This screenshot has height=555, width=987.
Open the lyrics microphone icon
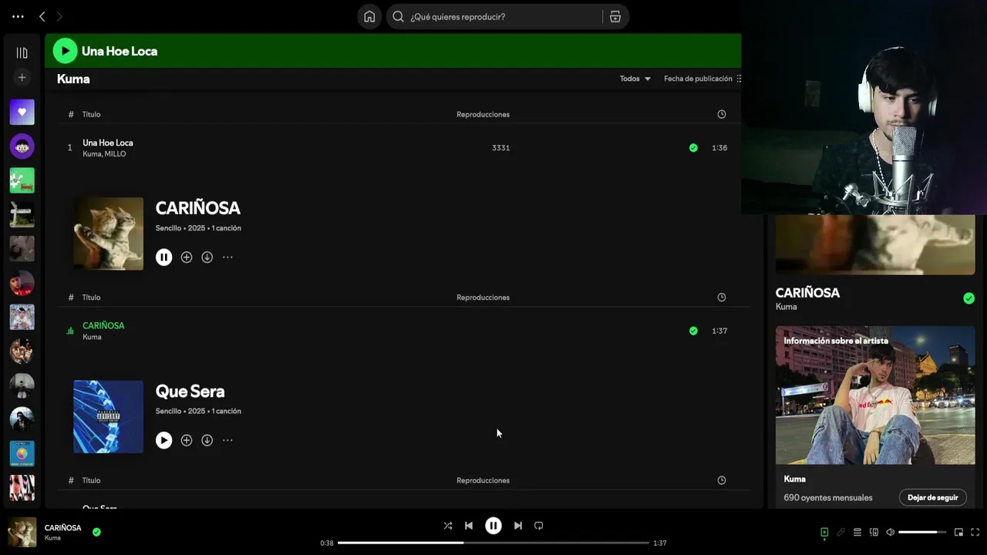tap(840, 532)
